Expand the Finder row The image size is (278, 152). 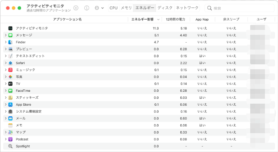click(5, 42)
